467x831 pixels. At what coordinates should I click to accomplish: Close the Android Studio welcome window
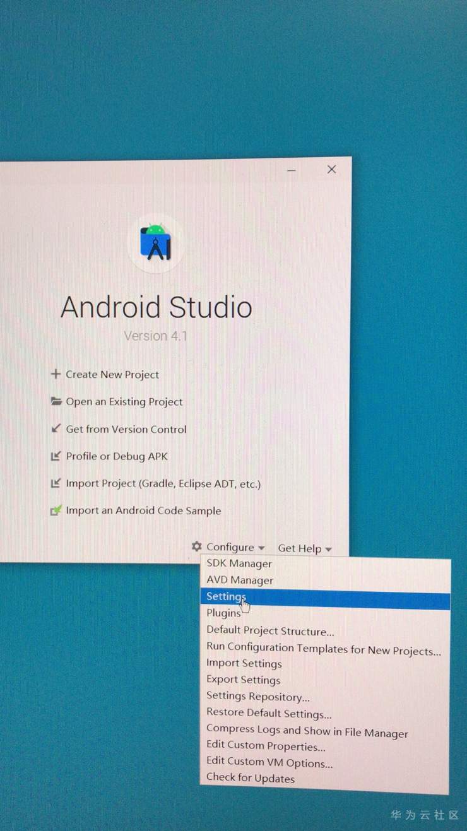[x=331, y=169]
